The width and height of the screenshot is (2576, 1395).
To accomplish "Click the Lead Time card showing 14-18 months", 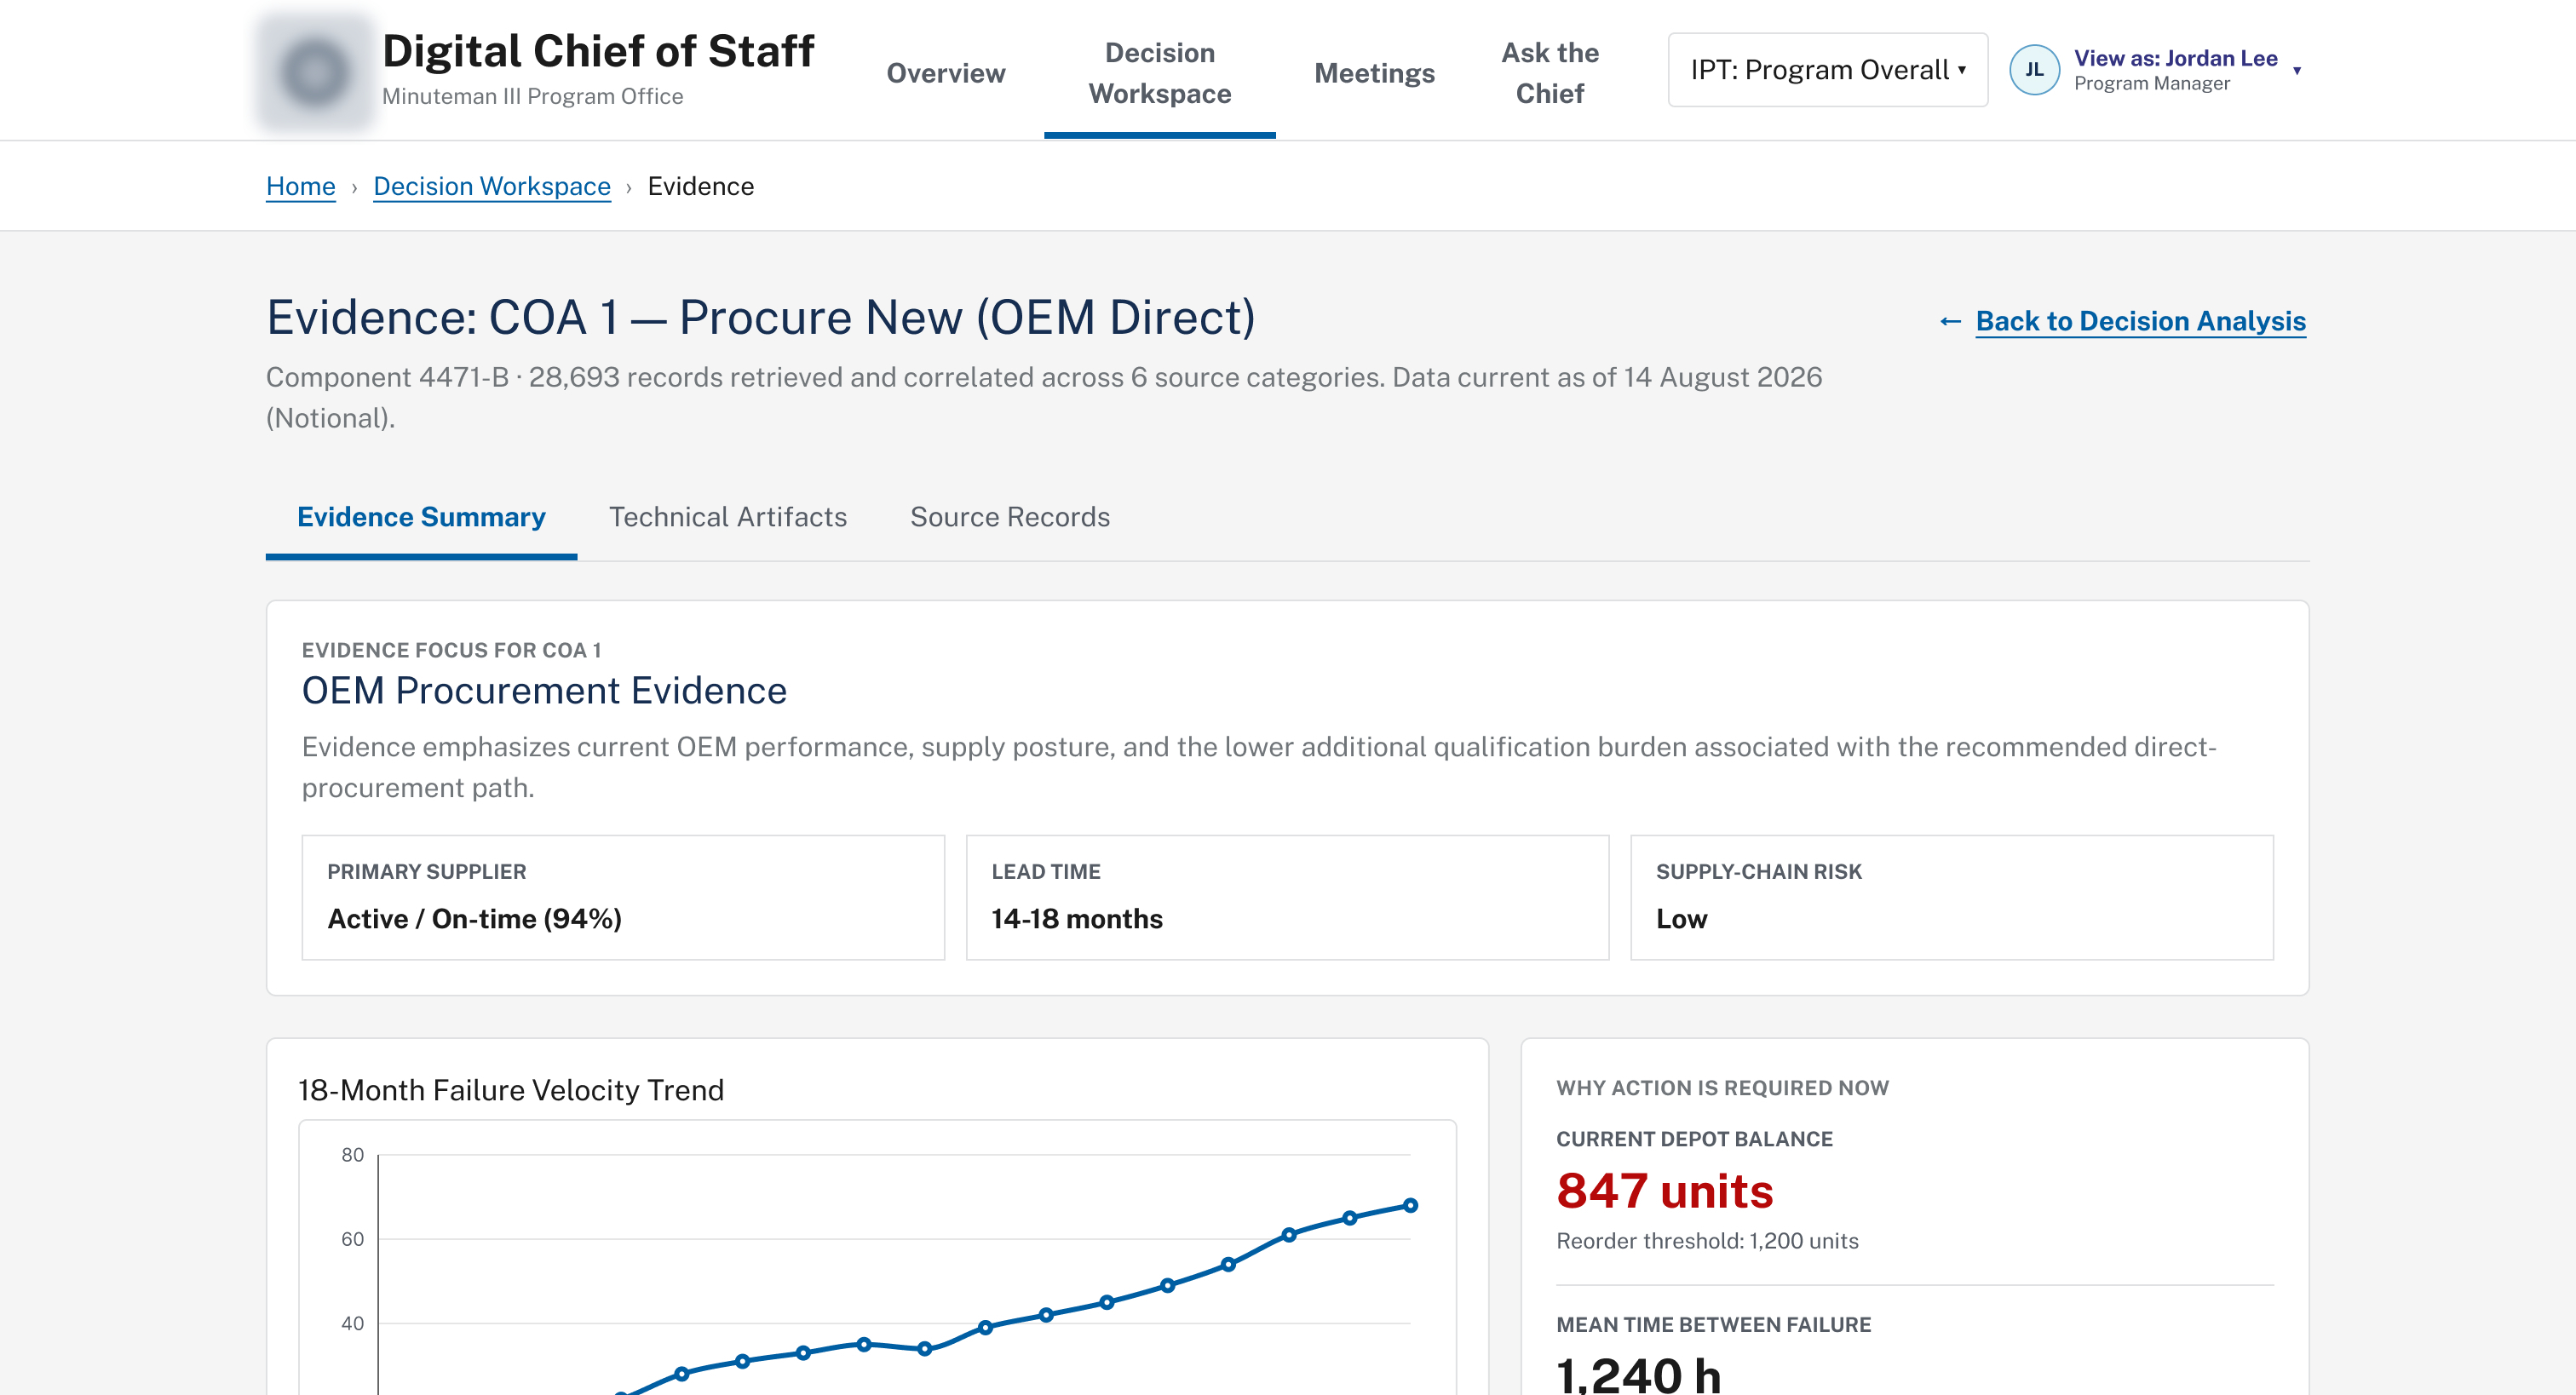I will tap(1287, 897).
